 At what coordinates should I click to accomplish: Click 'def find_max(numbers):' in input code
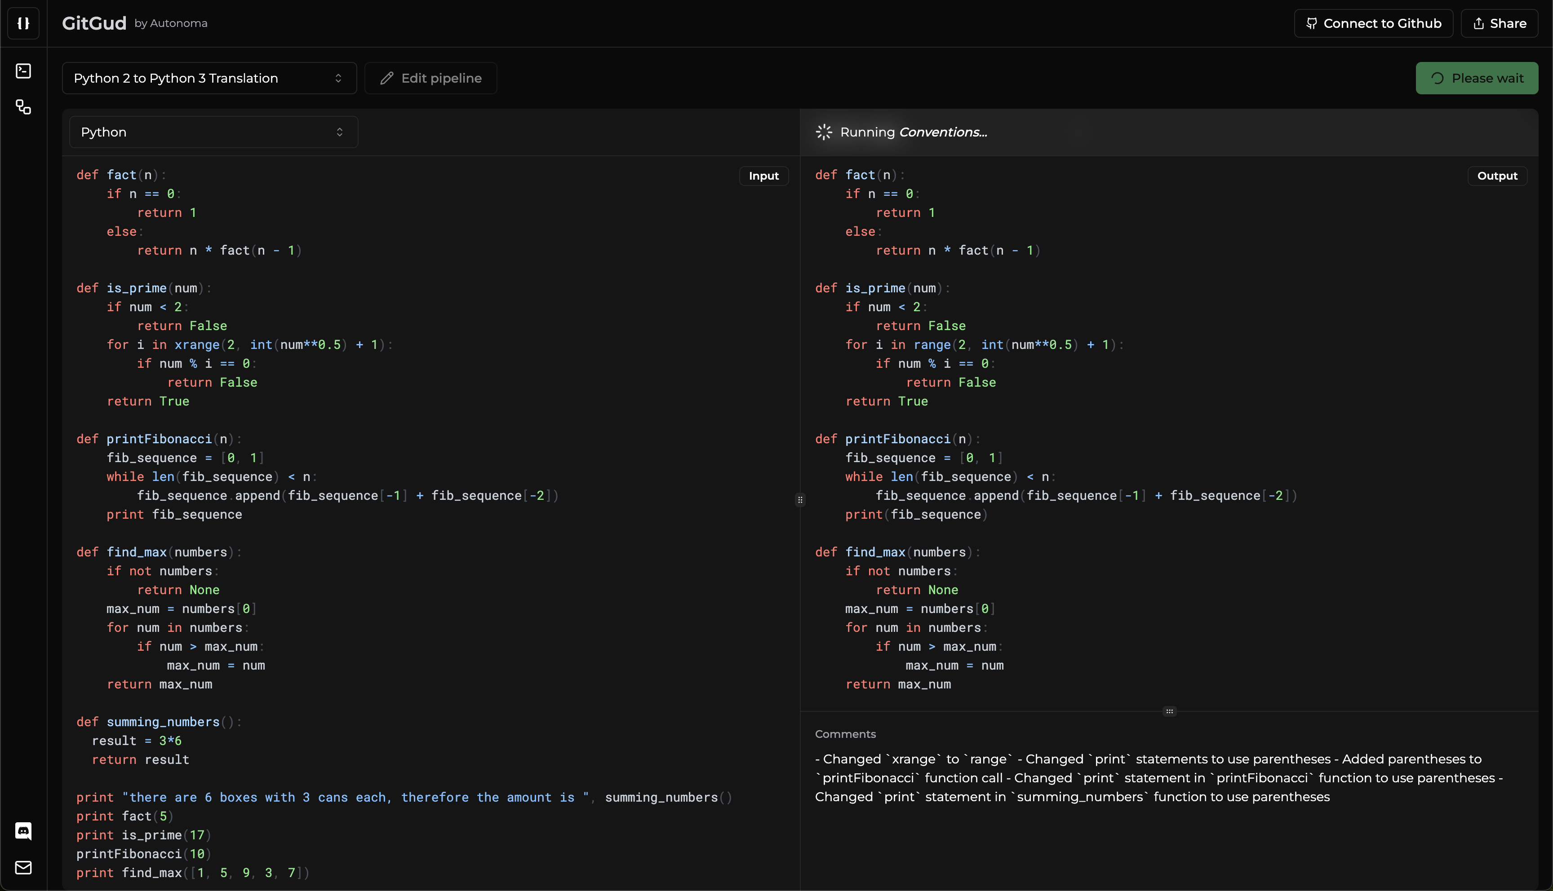159,552
